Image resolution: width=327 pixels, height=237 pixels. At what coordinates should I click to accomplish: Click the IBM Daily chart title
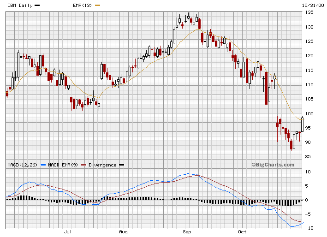click(20, 5)
